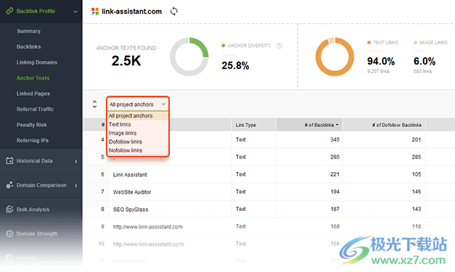
Task: Select Anchor Texts in sidebar
Action: pyautogui.click(x=33, y=78)
